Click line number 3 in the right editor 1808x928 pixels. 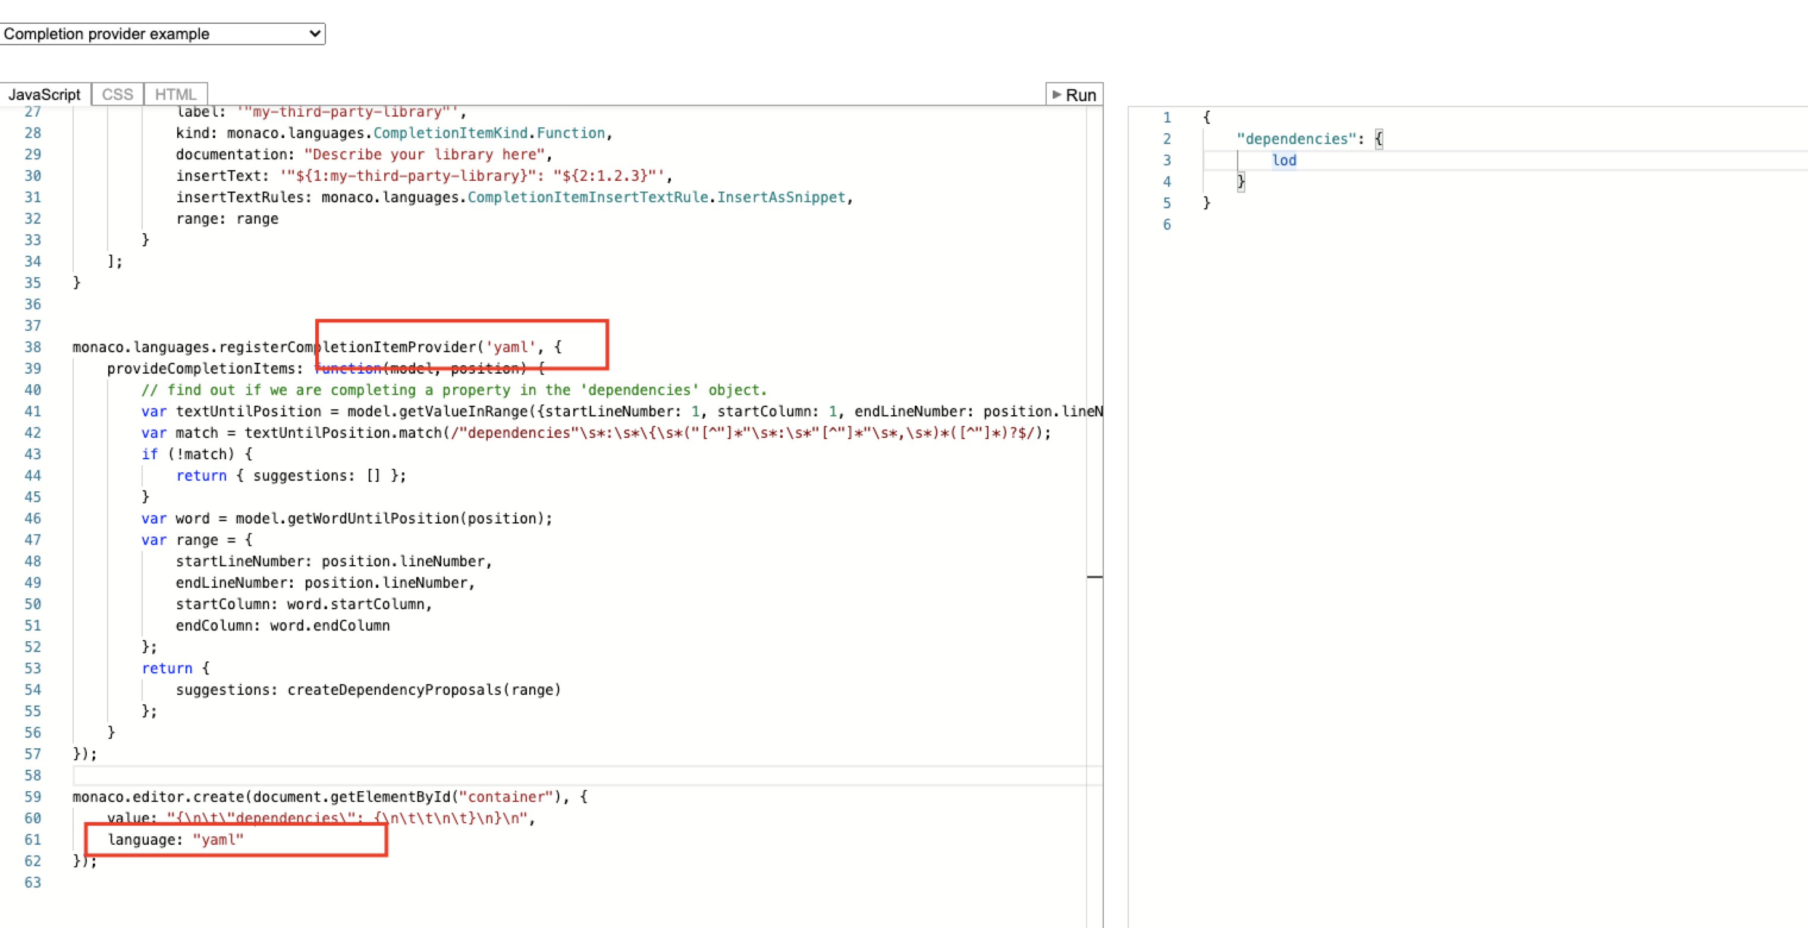pos(1166,161)
